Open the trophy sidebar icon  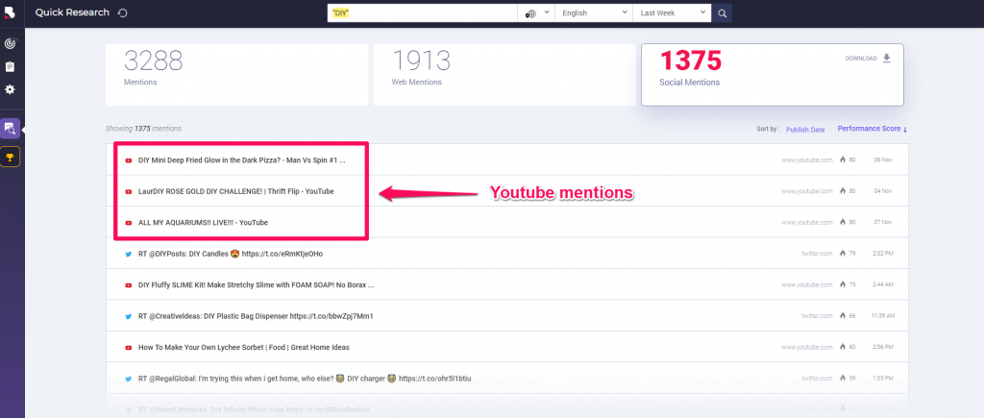pyautogui.click(x=10, y=157)
